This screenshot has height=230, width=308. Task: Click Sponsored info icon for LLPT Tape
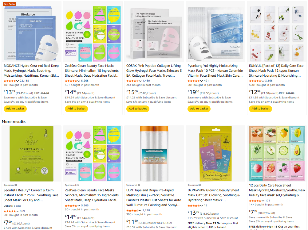(x=139, y=185)
